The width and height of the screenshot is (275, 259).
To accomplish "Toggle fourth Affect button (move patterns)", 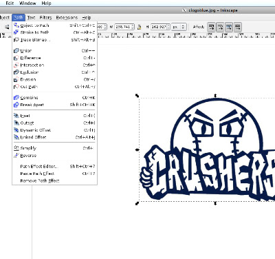I will point(238,27).
